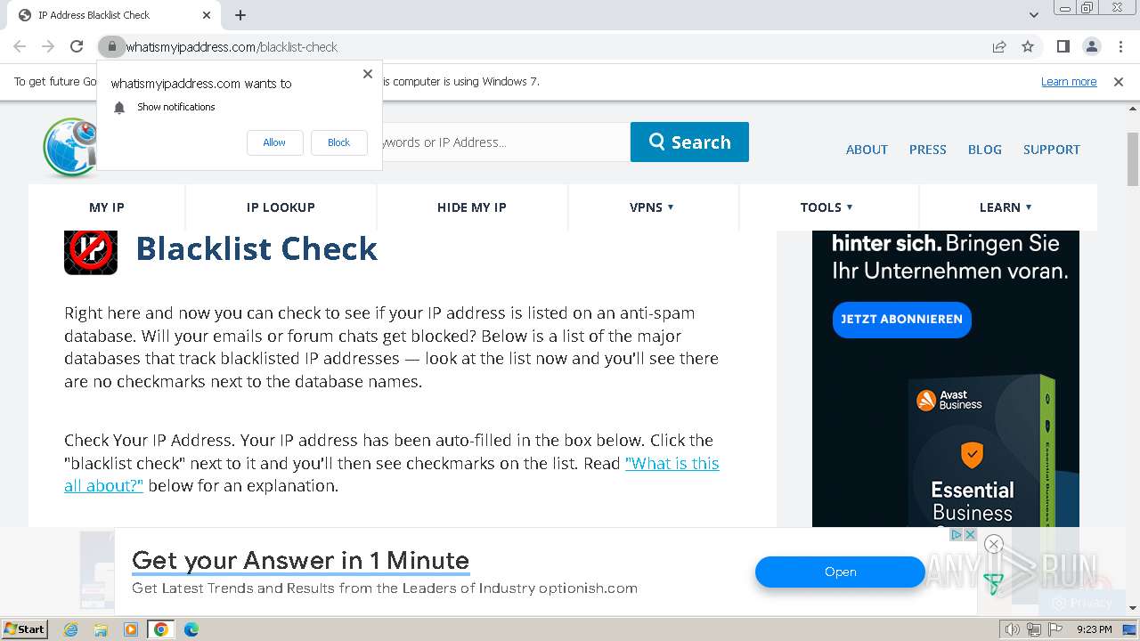Click the address bar URL
1140x641 pixels.
click(232, 46)
